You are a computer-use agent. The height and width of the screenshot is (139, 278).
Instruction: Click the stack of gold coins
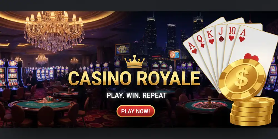click(252, 111)
